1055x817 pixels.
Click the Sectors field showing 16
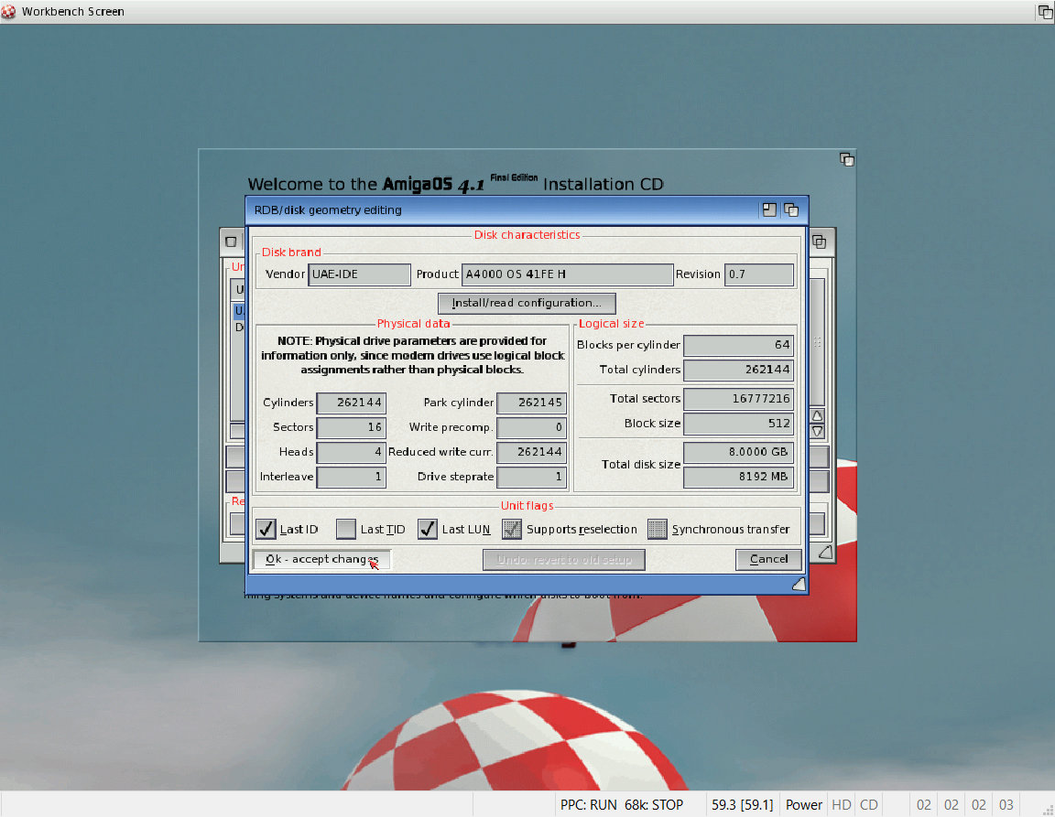pyautogui.click(x=352, y=427)
